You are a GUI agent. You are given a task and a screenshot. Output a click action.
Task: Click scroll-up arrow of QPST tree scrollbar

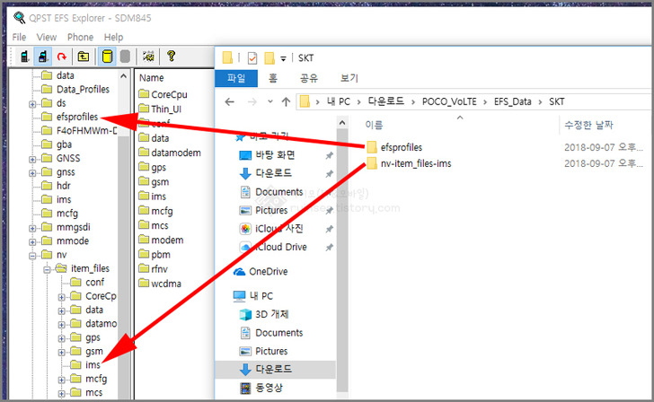click(123, 75)
